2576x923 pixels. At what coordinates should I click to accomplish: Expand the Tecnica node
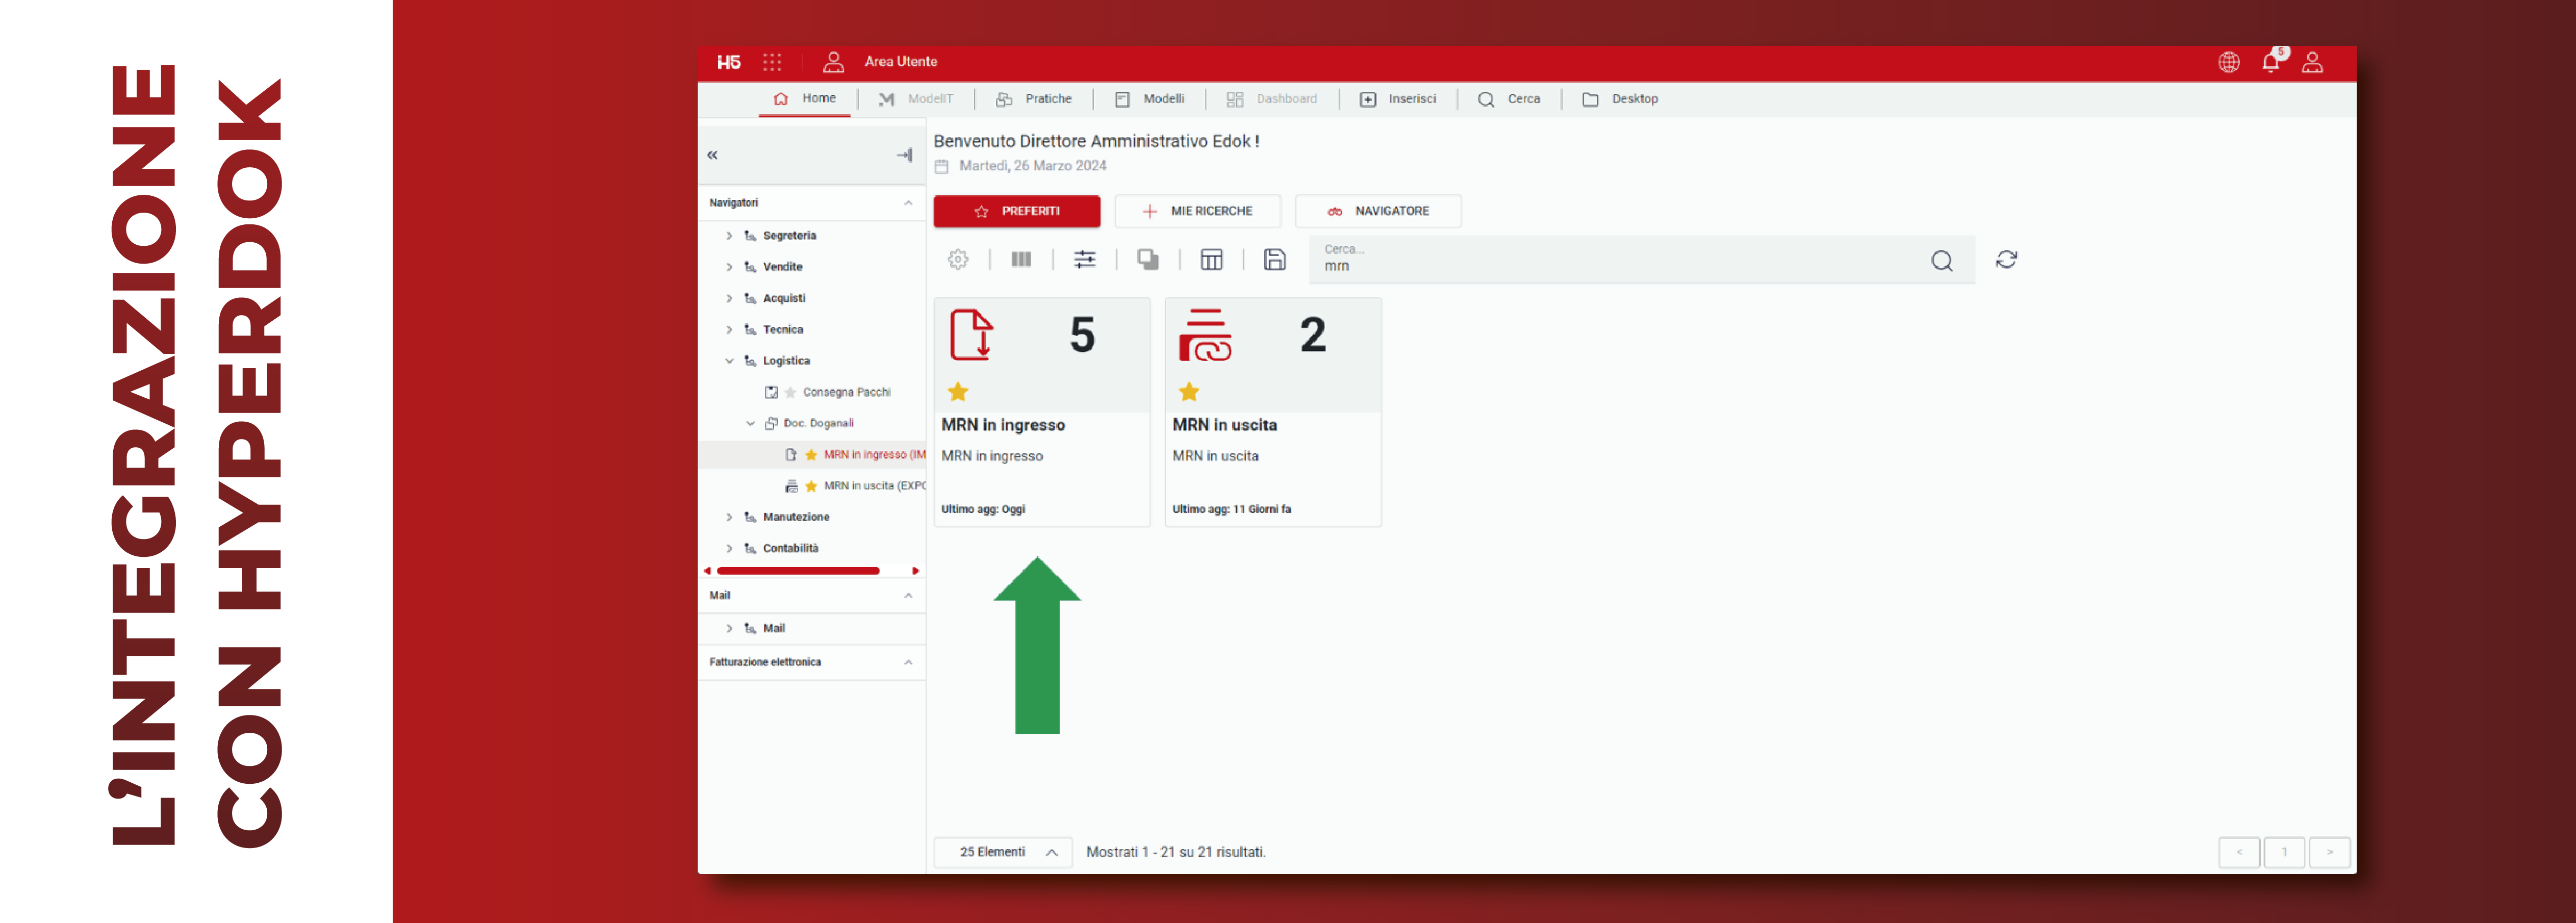729,330
